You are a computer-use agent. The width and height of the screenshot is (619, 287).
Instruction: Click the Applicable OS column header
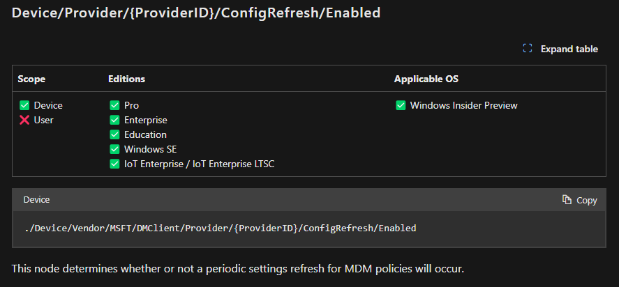(x=426, y=79)
